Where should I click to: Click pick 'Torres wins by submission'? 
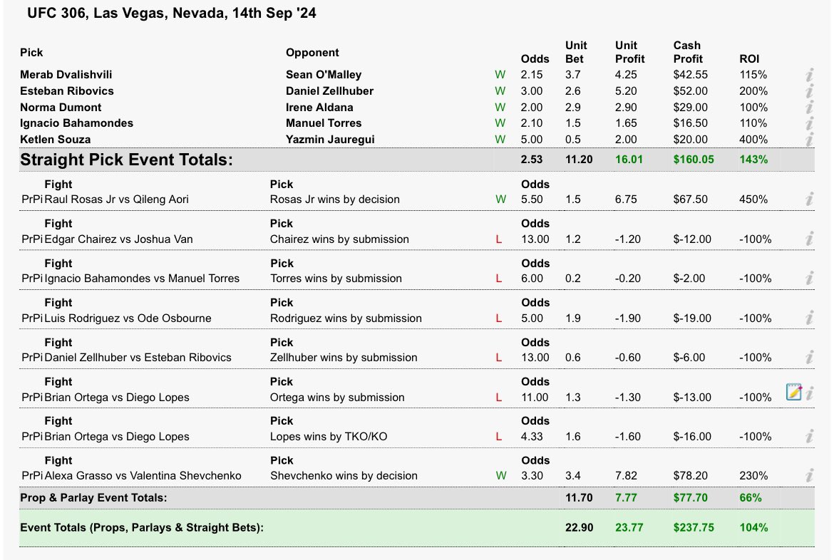(x=336, y=279)
